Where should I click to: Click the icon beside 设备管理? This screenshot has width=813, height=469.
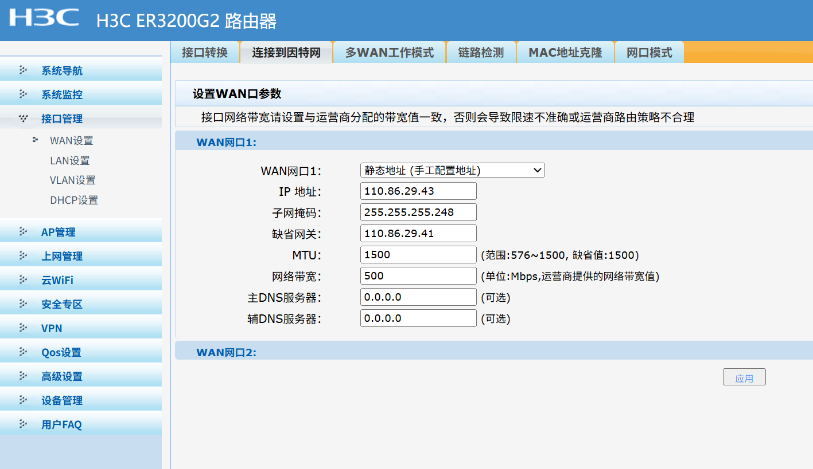coord(23,400)
